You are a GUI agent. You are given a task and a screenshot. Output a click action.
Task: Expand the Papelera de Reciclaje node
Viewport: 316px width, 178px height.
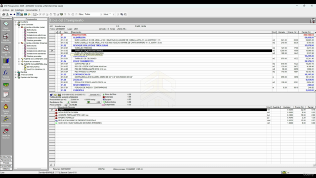pos(16,77)
